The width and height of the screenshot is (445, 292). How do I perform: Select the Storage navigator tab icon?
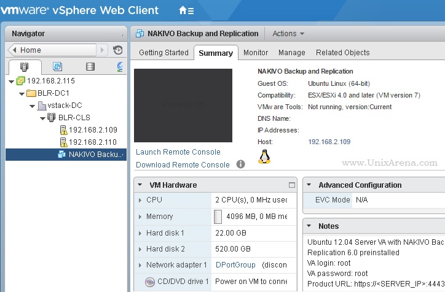pos(90,66)
